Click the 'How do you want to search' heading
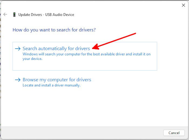 coord(54,30)
